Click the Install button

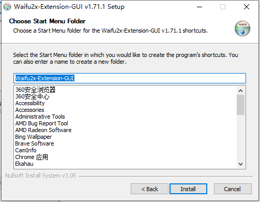[188, 189]
